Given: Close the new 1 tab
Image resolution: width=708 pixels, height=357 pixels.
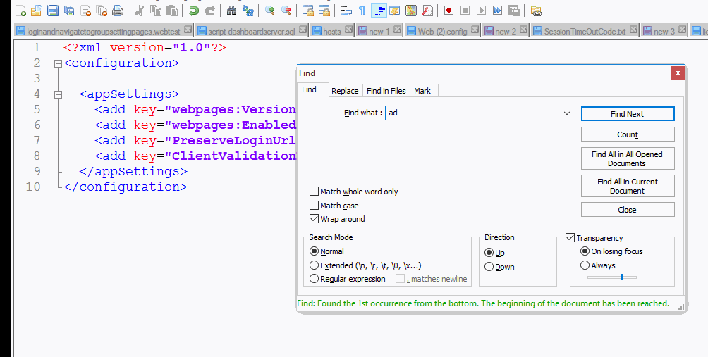Looking at the screenshot, I should pos(397,30).
